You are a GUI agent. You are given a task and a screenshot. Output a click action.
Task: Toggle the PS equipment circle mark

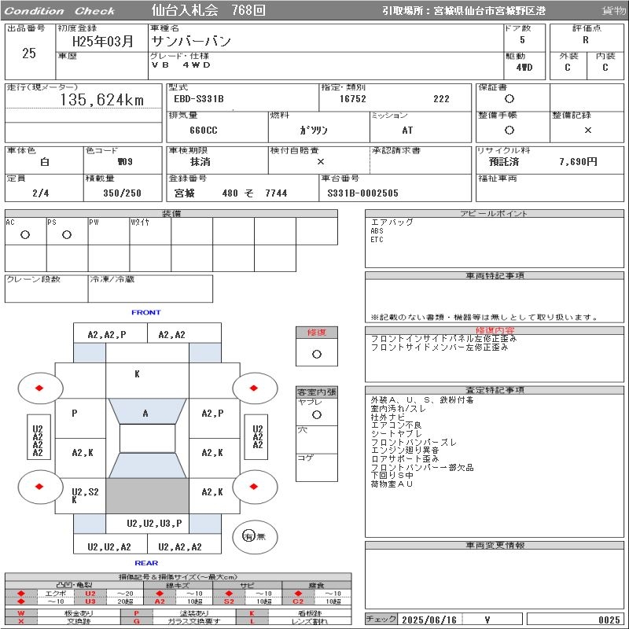67,235
